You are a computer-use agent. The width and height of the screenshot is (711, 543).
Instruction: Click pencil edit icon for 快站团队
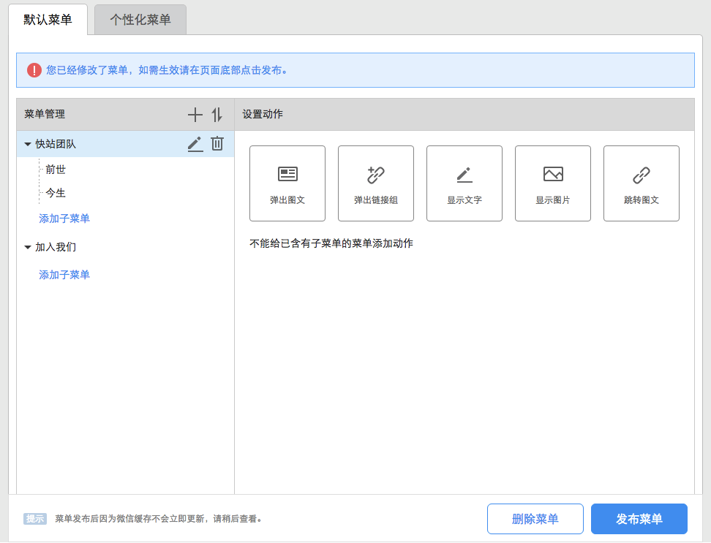click(195, 144)
